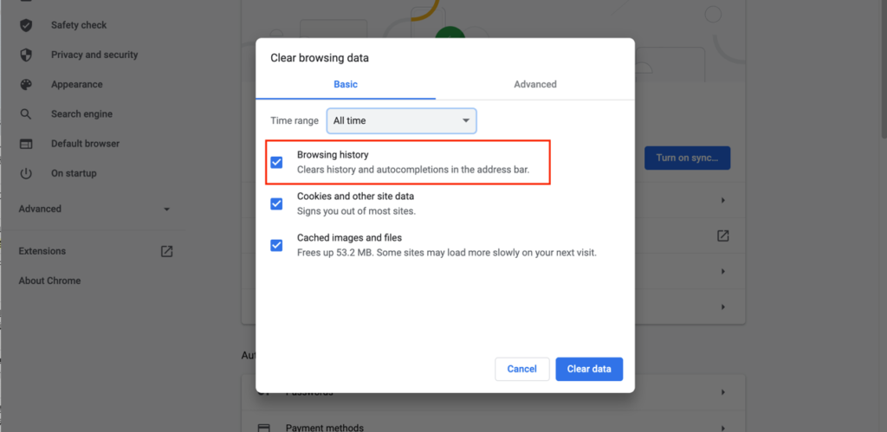The width and height of the screenshot is (887, 432).
Task: Open the Time range dropdown
Action: pyautogui.click(x=402, y=120)
